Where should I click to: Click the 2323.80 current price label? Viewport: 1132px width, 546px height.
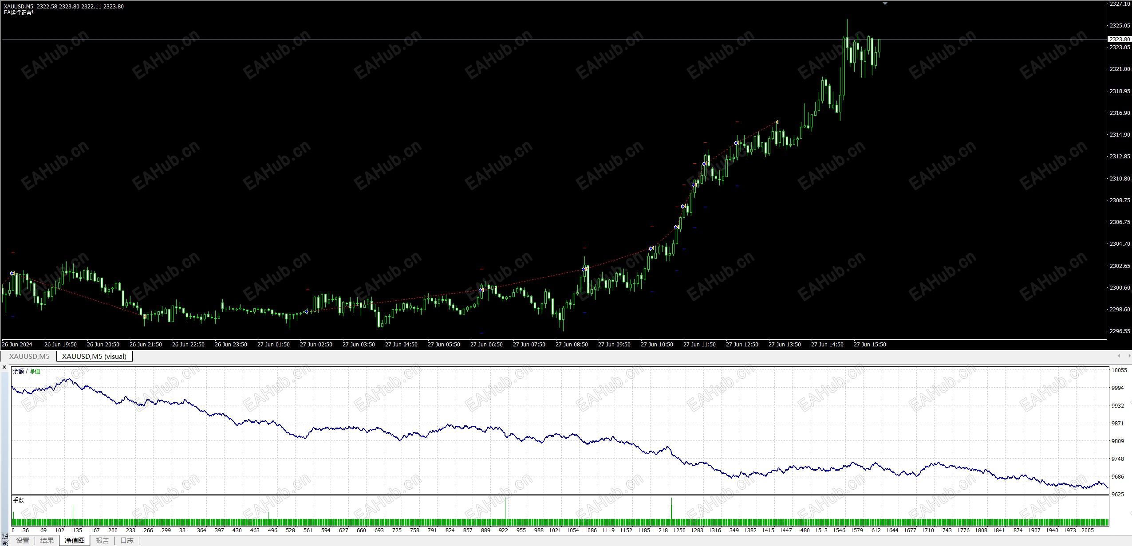point(1119,39)
